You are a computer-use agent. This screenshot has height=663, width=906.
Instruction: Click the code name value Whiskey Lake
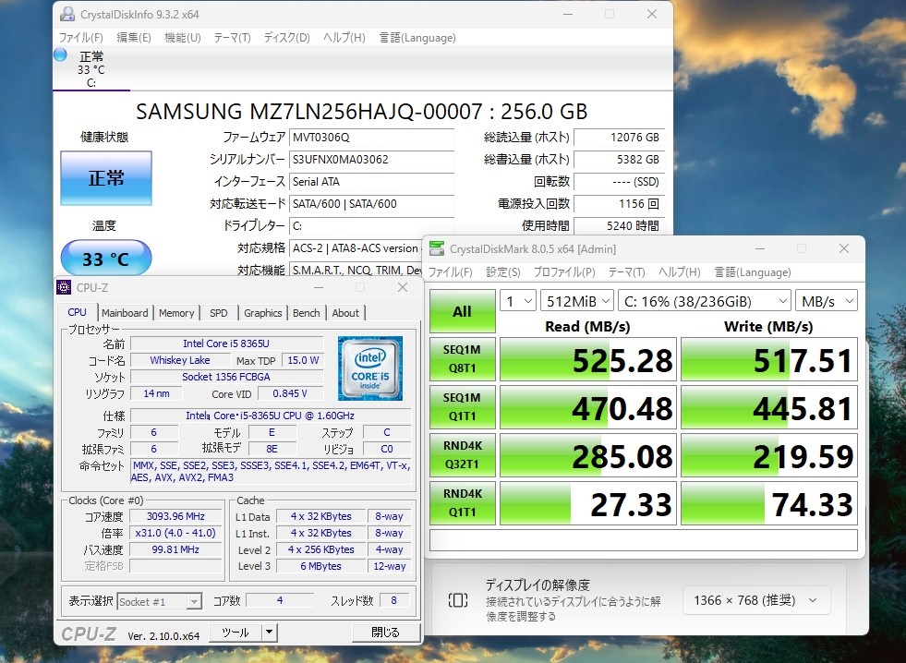point(180,360)
